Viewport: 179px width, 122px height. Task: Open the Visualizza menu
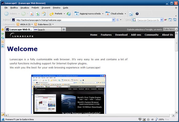coord(25,8)
